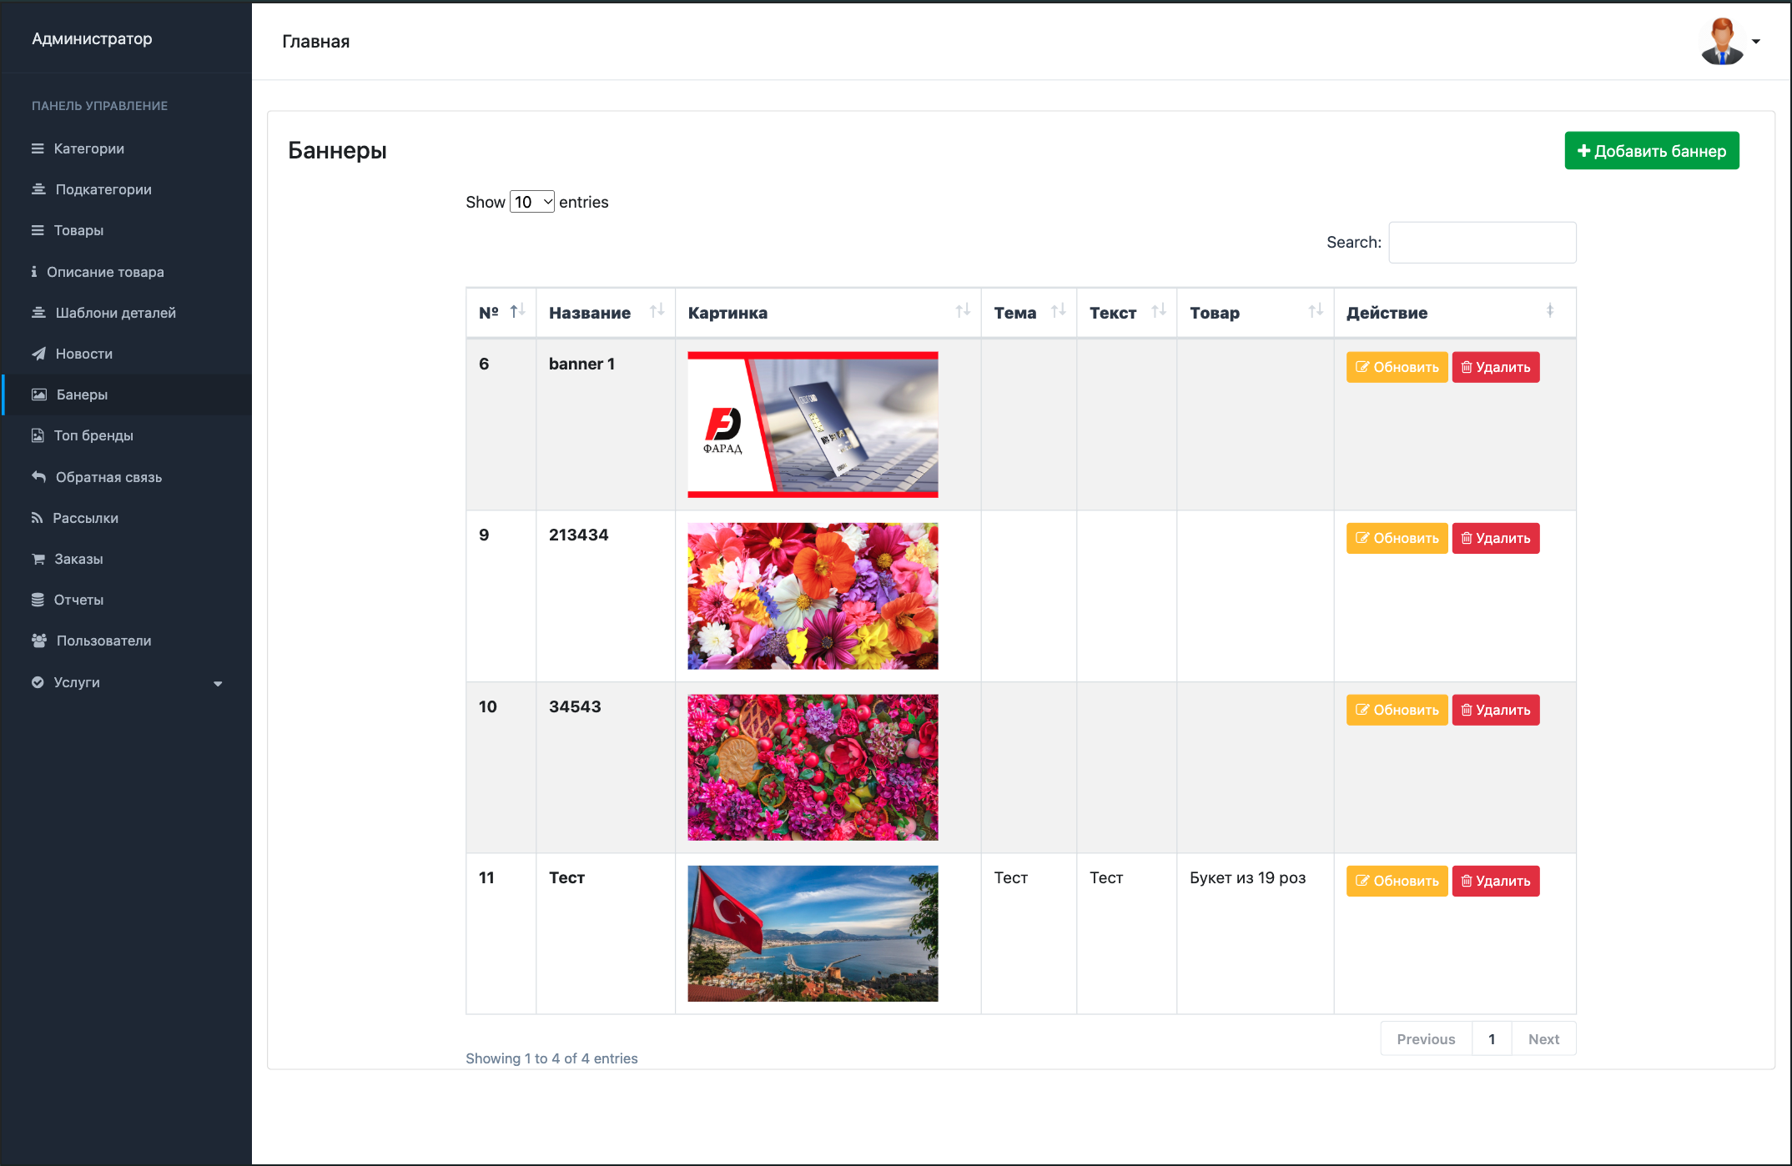Sort by Картинка column sort arrows
1792x1166 pixels.
(x=964, y=311)
